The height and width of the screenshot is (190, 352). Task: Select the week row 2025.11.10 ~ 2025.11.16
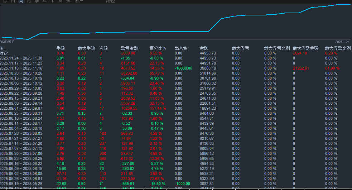[x=21, y=68]
